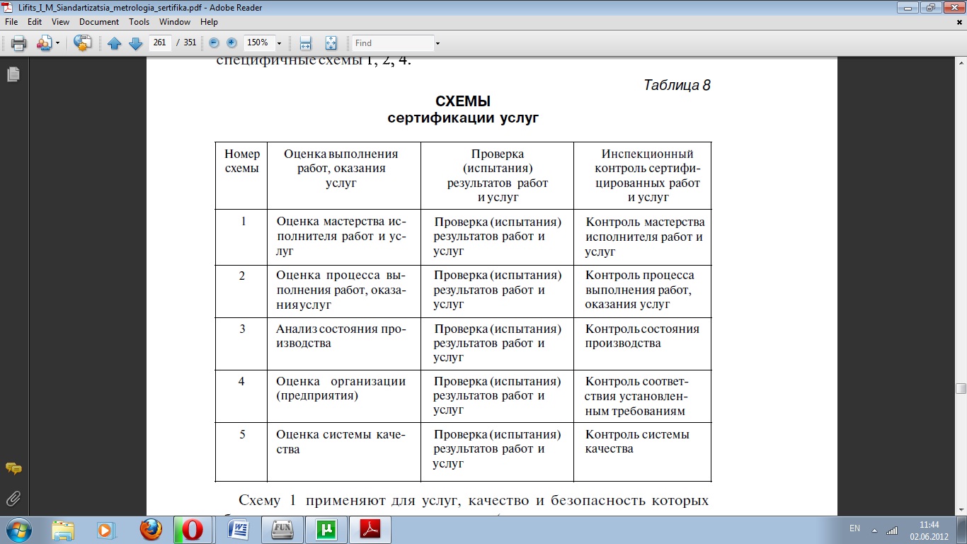The width and height of the screenshot is (967, 544).
Task: Launch Windows Media Player from taskbar
Action: tap(105, 530)
